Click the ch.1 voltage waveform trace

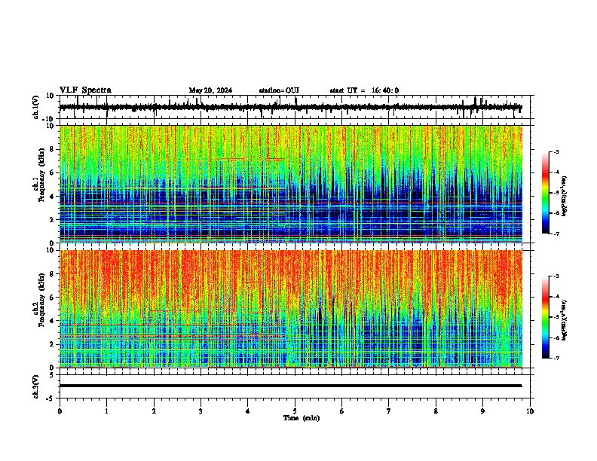tap(290, 107)
